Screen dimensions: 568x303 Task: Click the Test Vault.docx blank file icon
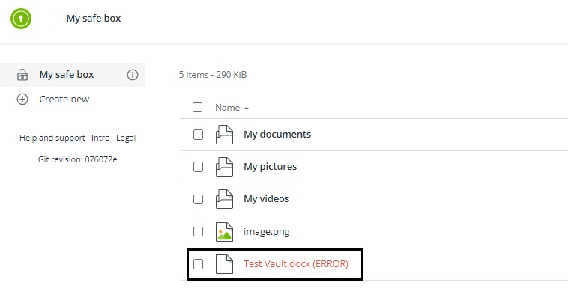(224, 264)
